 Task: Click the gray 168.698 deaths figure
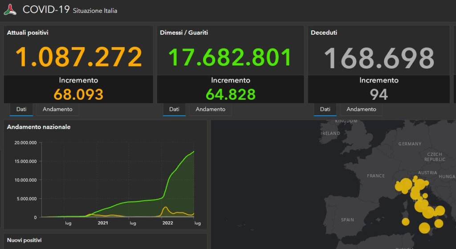point(379,58)
